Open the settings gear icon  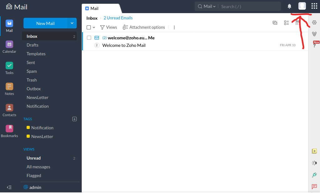click(x=314, y=22)
